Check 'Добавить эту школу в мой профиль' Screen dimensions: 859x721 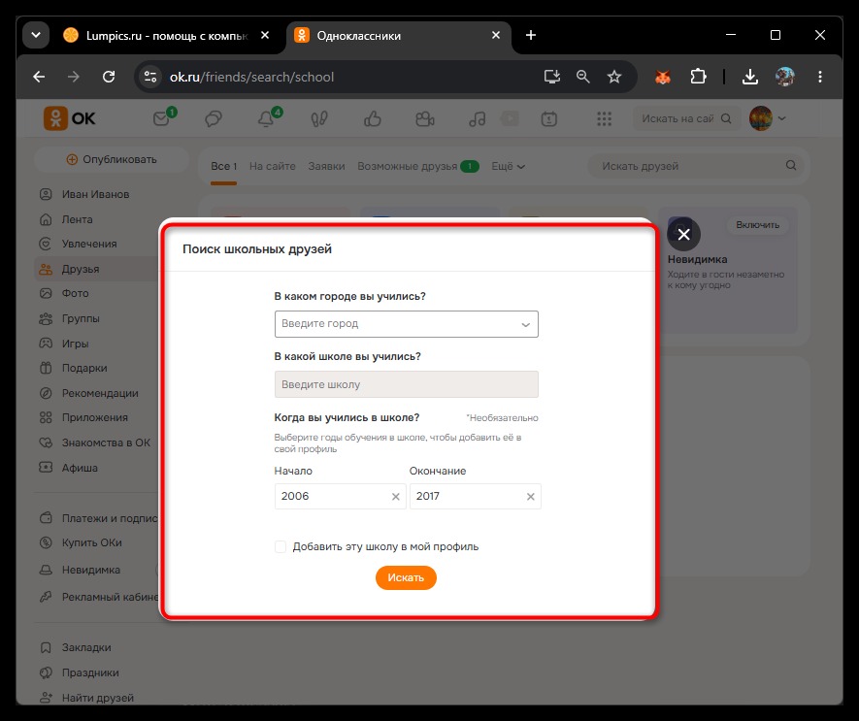click(x=281, y=546)
